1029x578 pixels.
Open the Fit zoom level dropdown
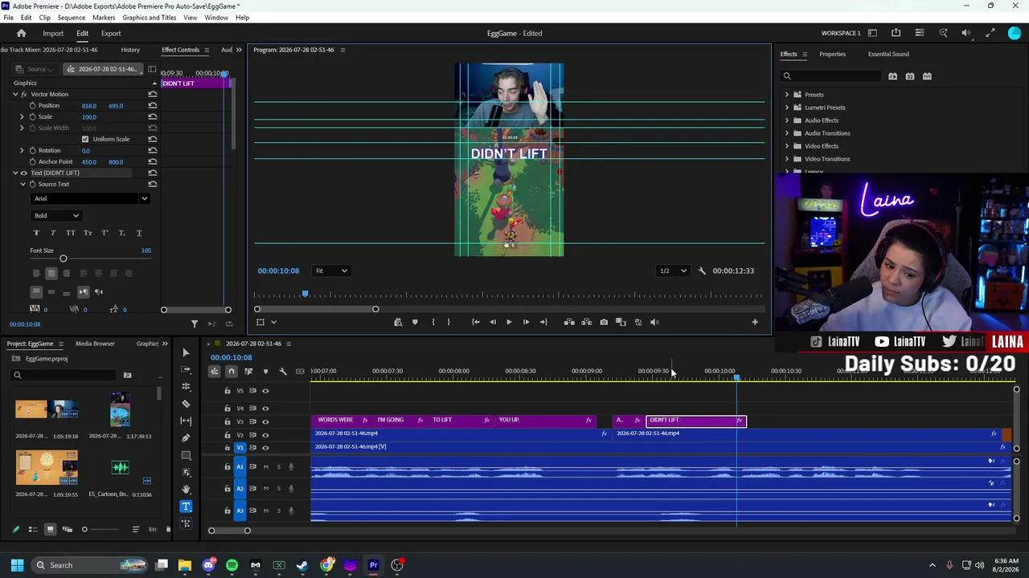(331, 271)
